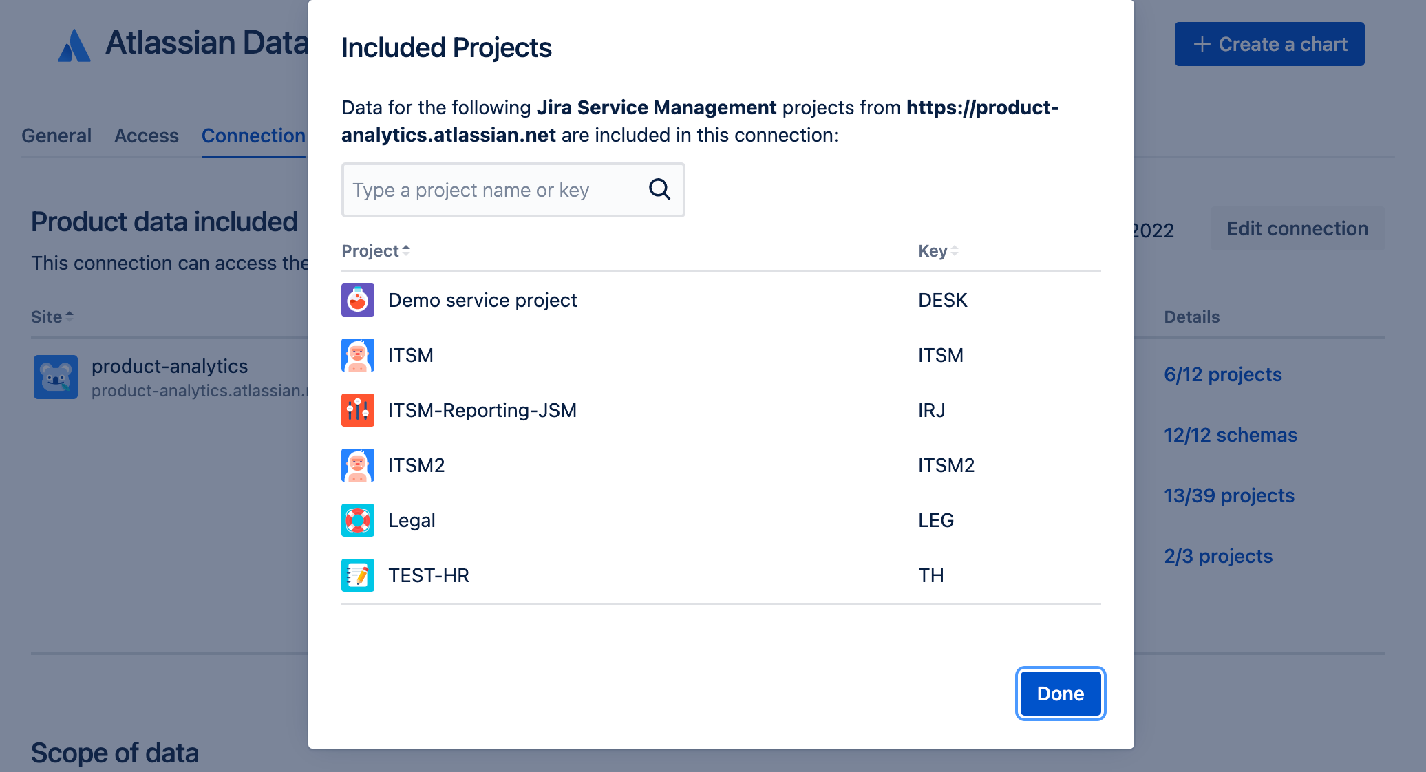Click the TEST-HR notepad project icon
This screenshot has width=1426, height=772.
click(x=358, y=575)
